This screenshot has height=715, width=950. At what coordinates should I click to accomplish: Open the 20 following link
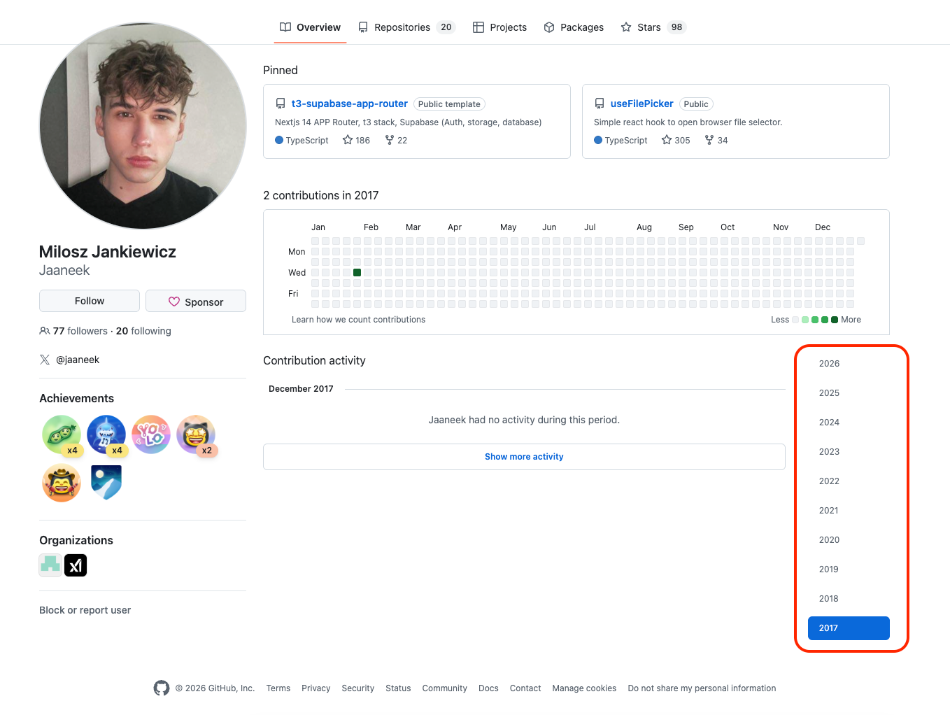point(143,331)
